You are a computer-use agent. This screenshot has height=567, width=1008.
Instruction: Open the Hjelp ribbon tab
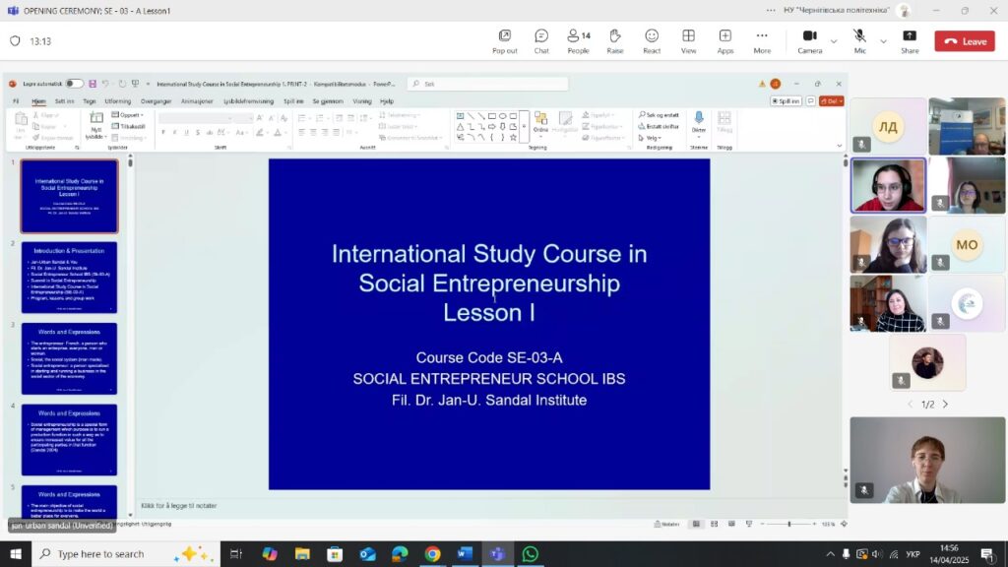[386, 101]
